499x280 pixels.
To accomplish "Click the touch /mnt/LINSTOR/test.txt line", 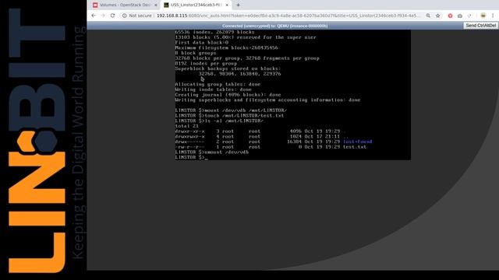I will pos(229,116).
